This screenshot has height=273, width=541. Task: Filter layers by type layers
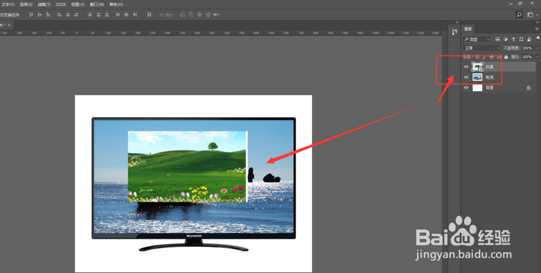click(513, 39)
